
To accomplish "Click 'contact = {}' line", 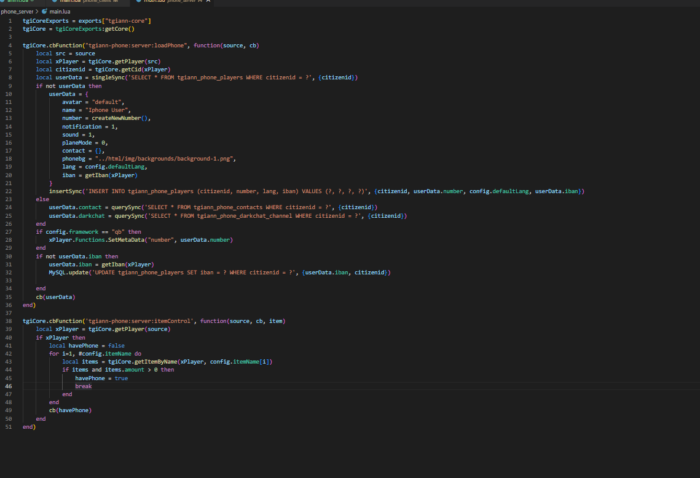I will point(83,151).
